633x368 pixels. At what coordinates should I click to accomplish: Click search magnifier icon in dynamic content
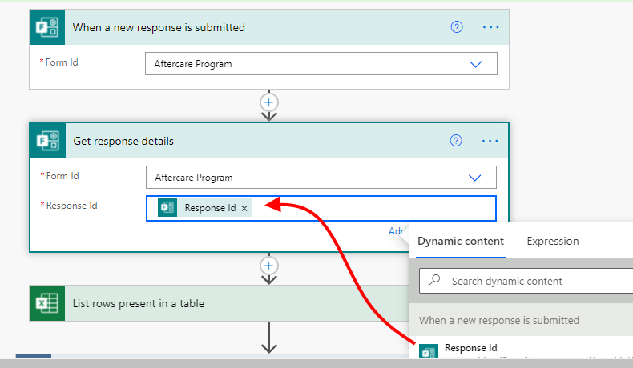[x=434, y=280]
